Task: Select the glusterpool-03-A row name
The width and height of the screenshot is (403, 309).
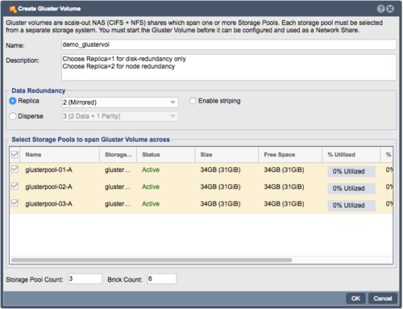Action: pyautogui.click(x=48, y=204)
